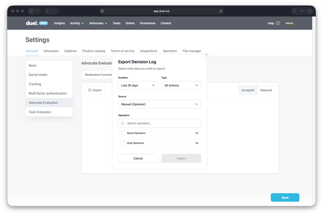
Task: Click the duel. logo in header
Action: click(32, 23)
